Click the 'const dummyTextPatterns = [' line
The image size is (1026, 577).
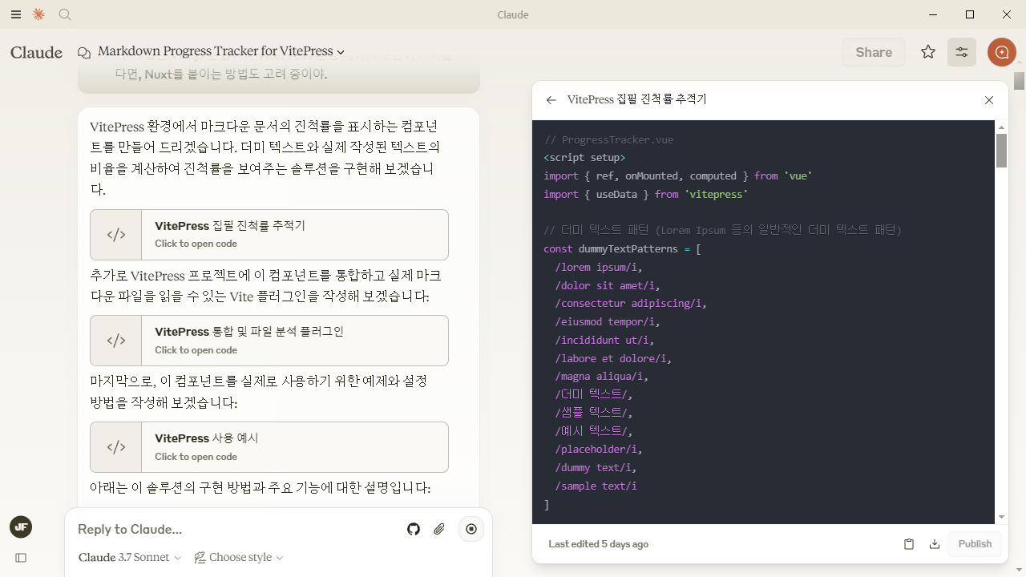pos(622,249)
